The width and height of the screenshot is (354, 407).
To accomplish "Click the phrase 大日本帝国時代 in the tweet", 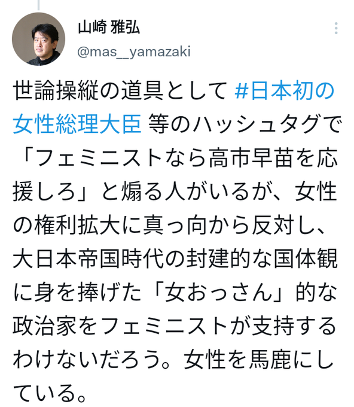I will [x=88, y=259].
